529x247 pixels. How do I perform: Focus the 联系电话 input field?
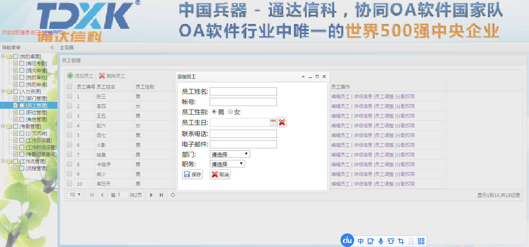(x=243, y=134)
